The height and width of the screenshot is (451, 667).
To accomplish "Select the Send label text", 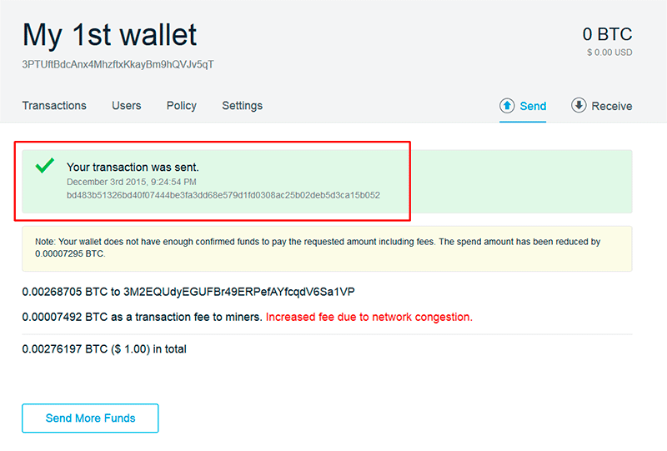I will point(533,106).
